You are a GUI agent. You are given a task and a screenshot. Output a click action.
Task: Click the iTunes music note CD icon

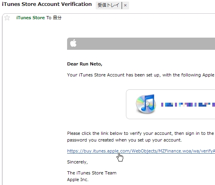(x=146, y=104)
